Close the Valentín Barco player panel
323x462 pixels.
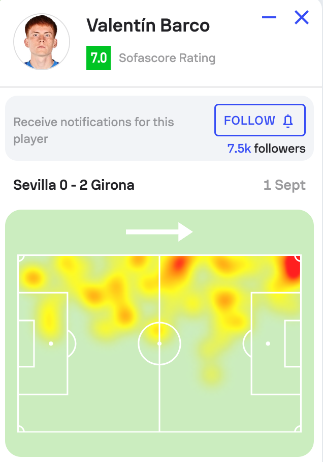(302, 18)
